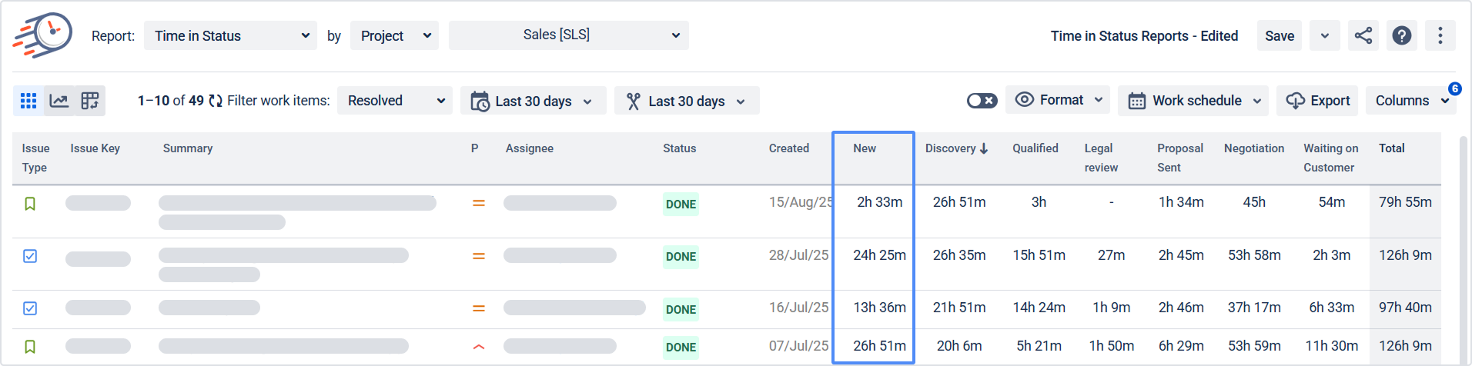The height and width of the screenshot is (366, 1472).
Task: Click the Discovery sort arrow
Action: pyautogui.click(x=984, y=148)
